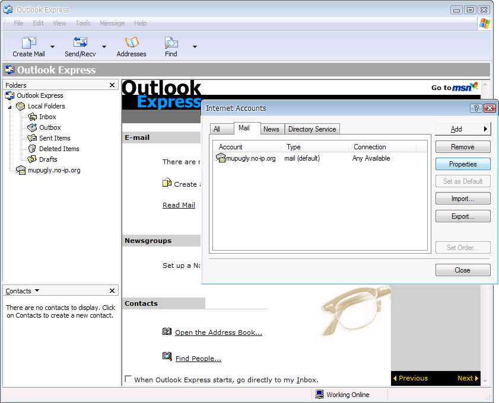Open Addresses from the toolbar
The image size is (499, 403).
pyautogui.click(x=131, y=43)
